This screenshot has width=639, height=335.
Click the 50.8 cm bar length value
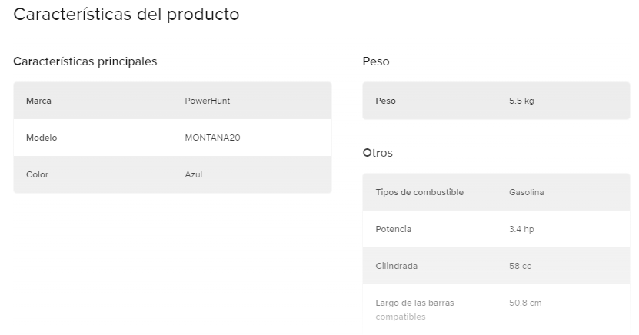[525, 303]
